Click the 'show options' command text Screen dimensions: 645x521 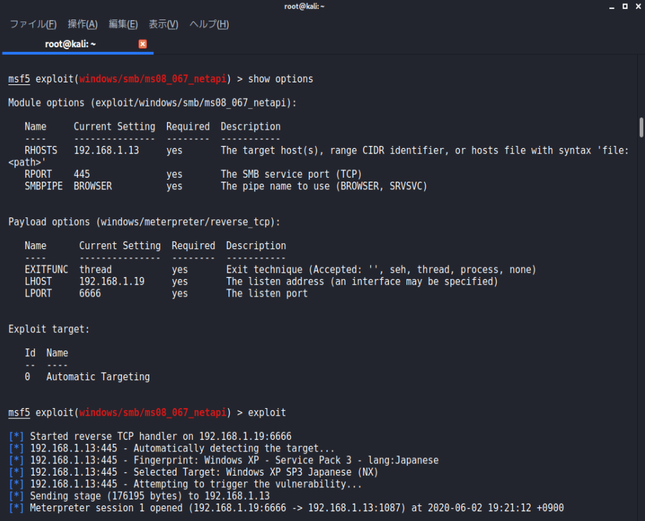(x=281, y=79)
